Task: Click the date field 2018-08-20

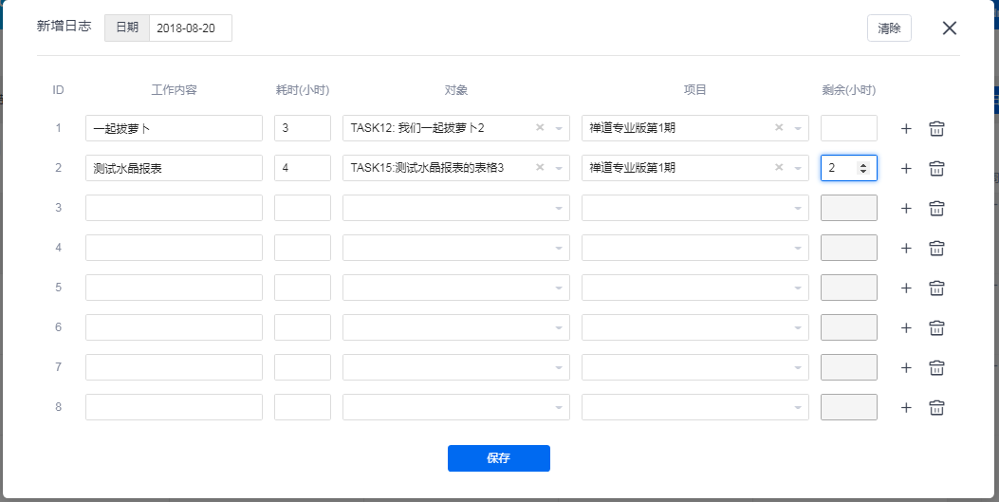Action: (x=191, y=28)
